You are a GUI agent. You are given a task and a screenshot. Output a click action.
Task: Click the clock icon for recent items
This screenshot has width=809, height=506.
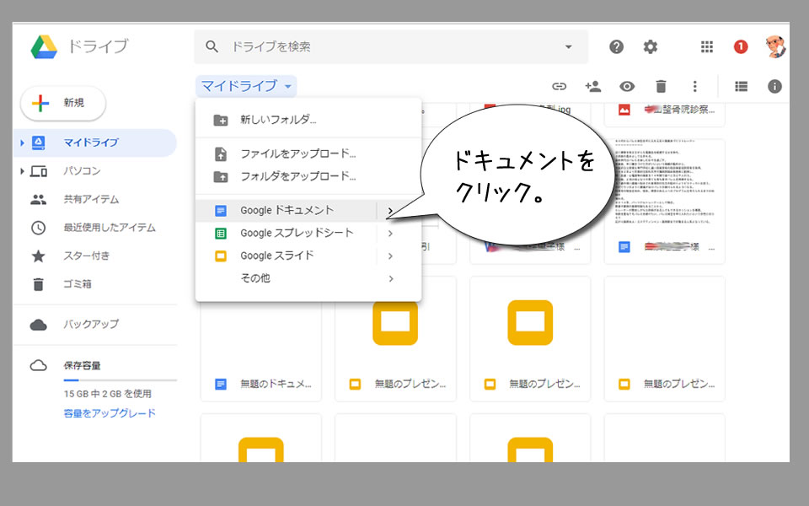click(x=38, y=228)
